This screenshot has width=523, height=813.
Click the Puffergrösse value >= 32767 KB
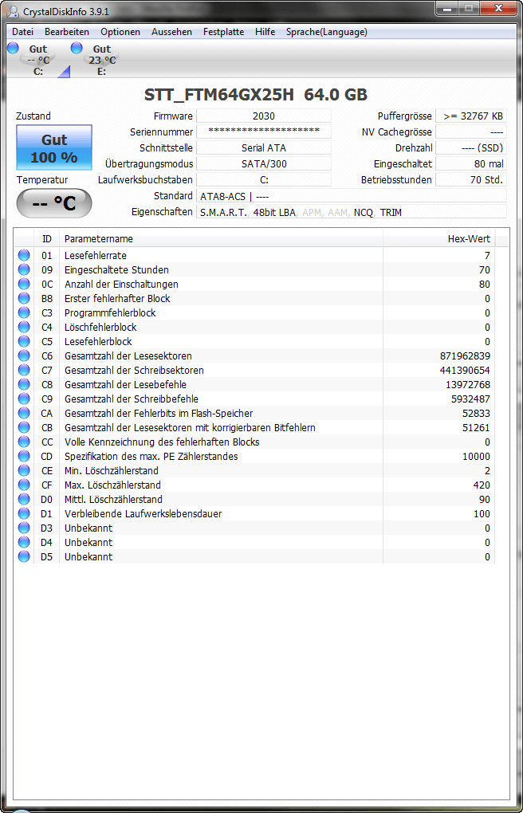[471, 116]
